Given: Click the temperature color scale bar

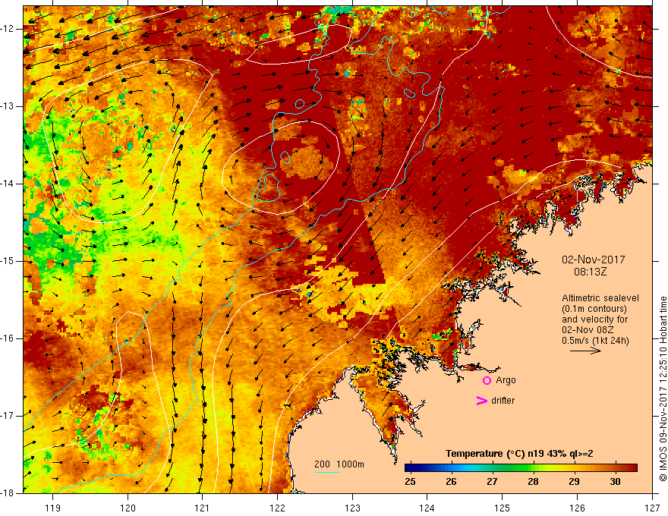Looking at the screenshot, I should [x=521, y=468].
